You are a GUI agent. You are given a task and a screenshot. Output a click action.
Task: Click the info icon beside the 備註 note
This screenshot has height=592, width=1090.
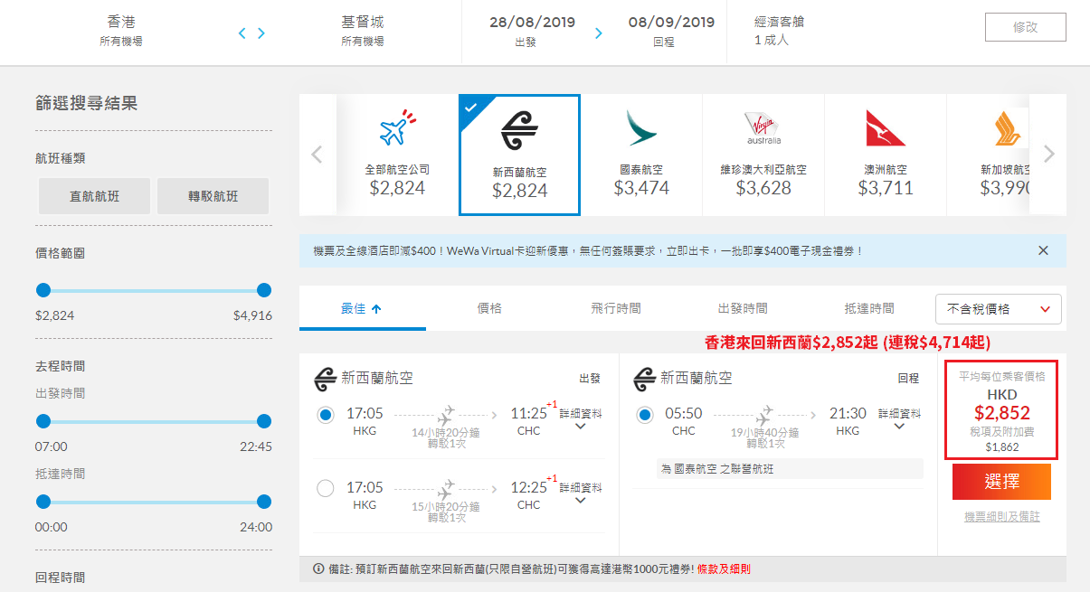coord(318,569)
